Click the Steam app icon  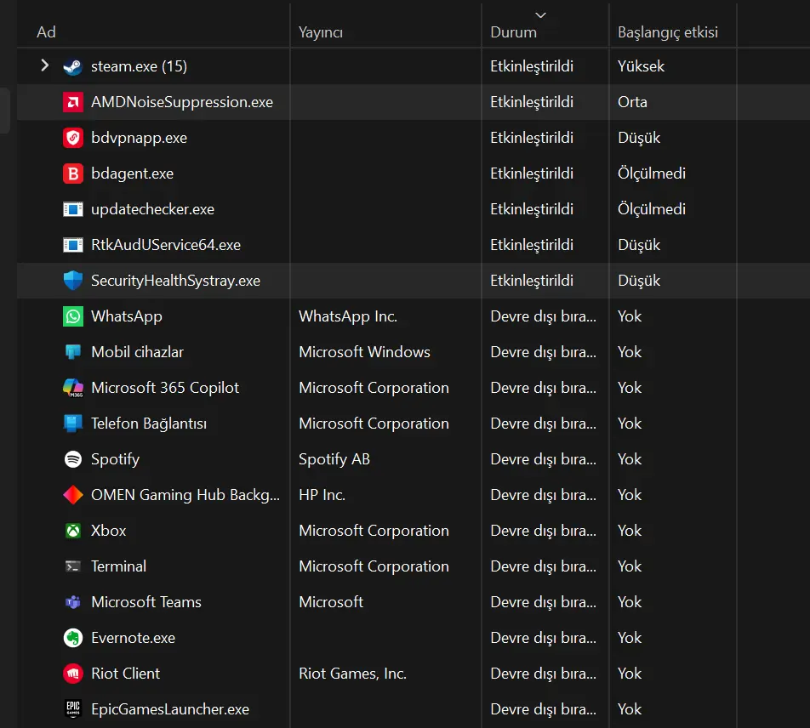click(73, 66)
